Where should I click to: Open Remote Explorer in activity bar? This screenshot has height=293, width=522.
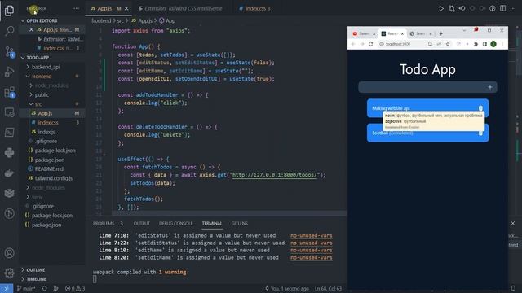pyautogui.click(x=9, y=112)
